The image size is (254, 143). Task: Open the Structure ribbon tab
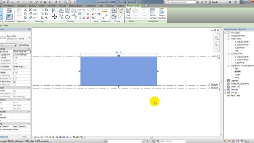click(x=22, y=6)
